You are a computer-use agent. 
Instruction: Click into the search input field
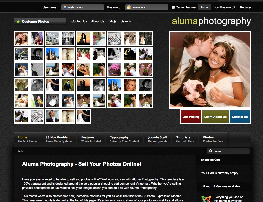point(230,151)
